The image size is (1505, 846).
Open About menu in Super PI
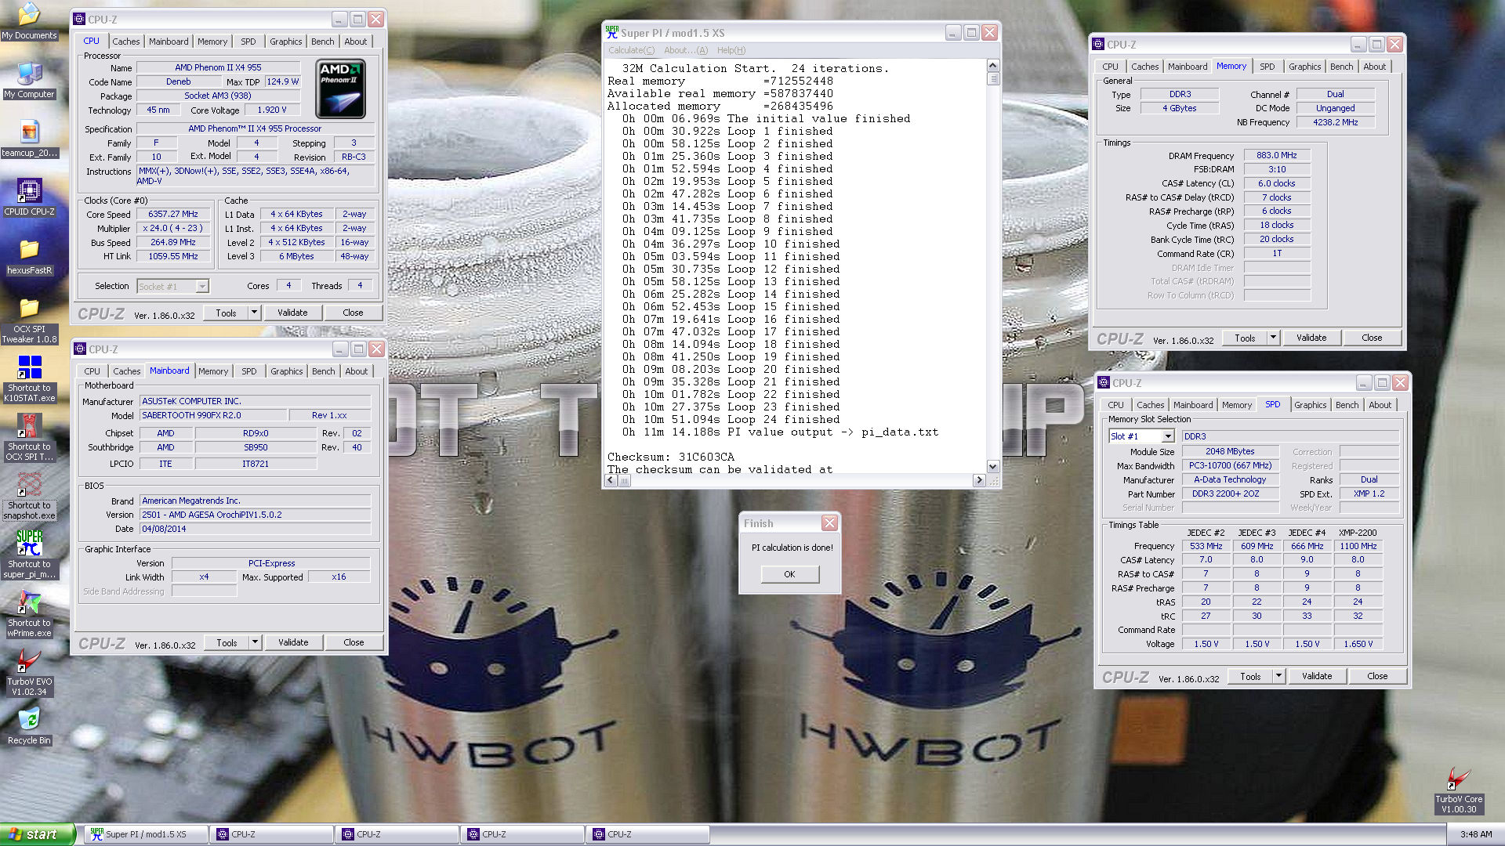(x=686, y=50)
